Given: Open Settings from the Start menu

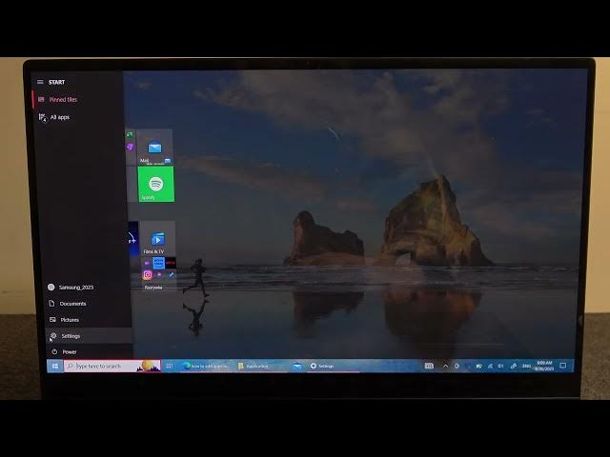Looking at the screenshot, I should [x=71, y=336].
